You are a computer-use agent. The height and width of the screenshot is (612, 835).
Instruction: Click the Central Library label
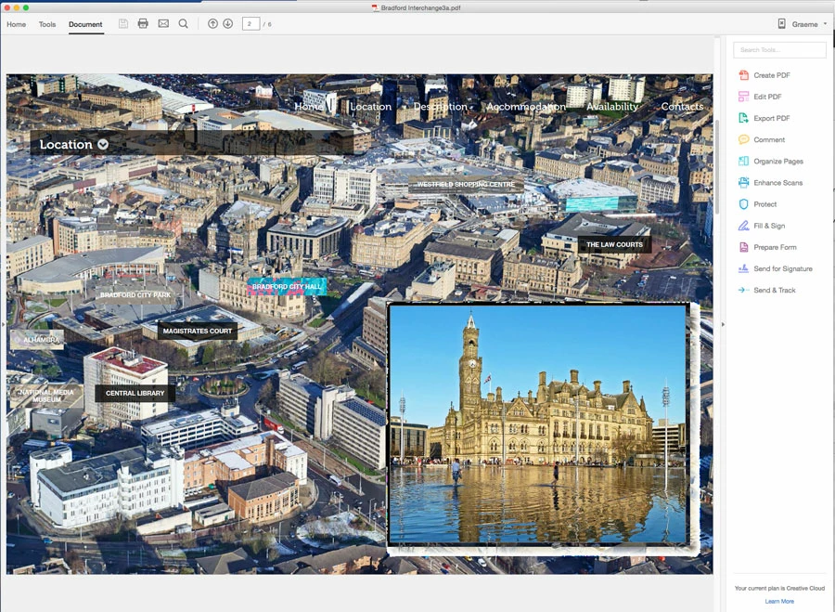135,393
